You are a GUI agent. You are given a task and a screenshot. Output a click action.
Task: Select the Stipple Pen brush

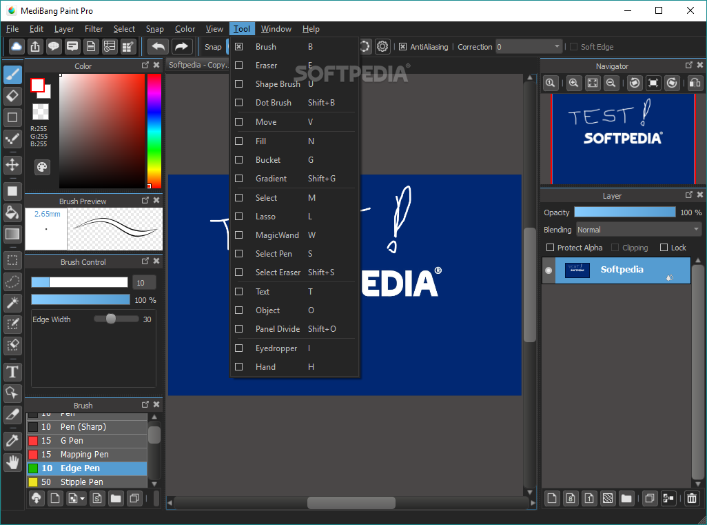point(87,482)
